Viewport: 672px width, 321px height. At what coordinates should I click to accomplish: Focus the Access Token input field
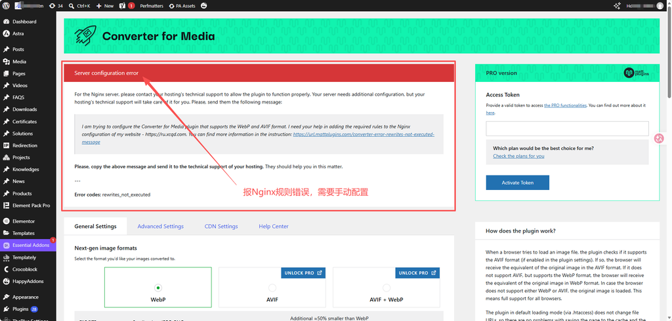click(x=567, y=129)
